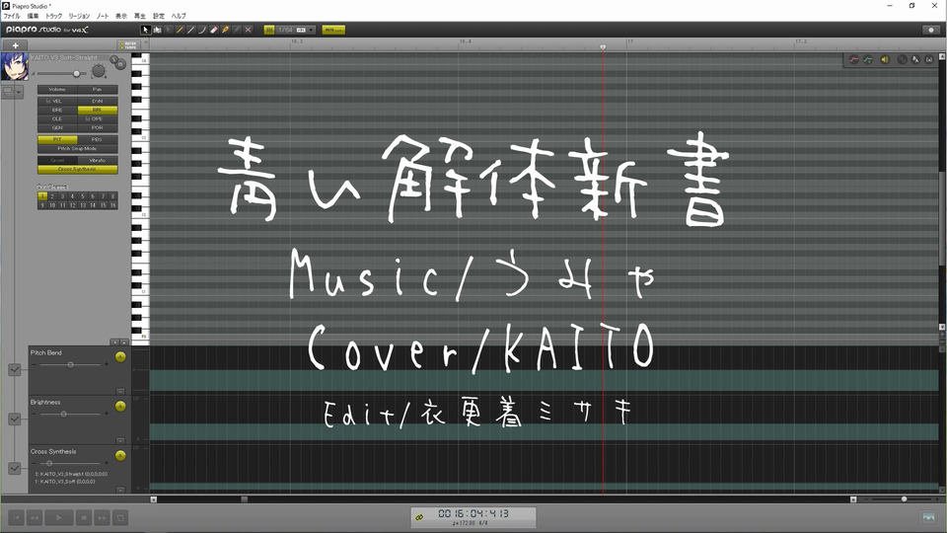Collapse the Pitch Bend lane
Image resolution: width=947 pixels, height=533 pixels.
(x=120, y=391)
